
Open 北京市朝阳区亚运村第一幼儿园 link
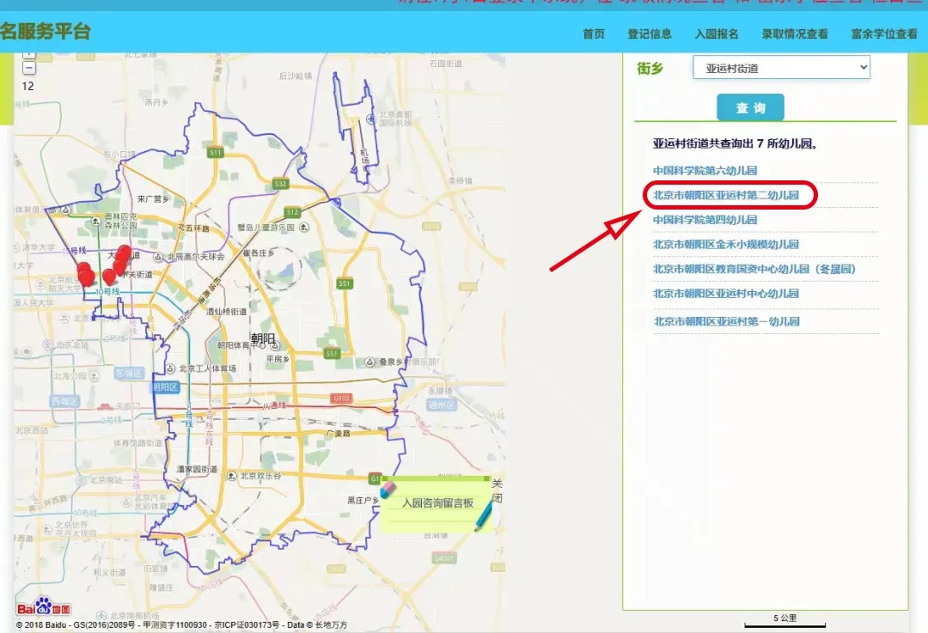point(726,321)
